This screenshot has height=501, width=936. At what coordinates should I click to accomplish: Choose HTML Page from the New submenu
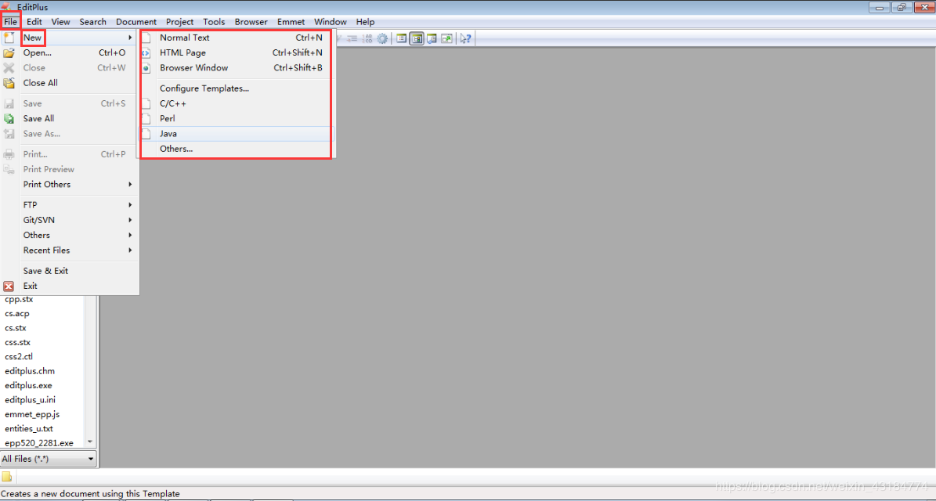click(x=183, y=52)
